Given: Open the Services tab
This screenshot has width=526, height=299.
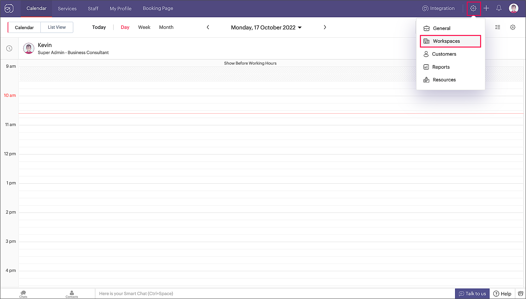Looking at the screenshot, I should 67,9.
